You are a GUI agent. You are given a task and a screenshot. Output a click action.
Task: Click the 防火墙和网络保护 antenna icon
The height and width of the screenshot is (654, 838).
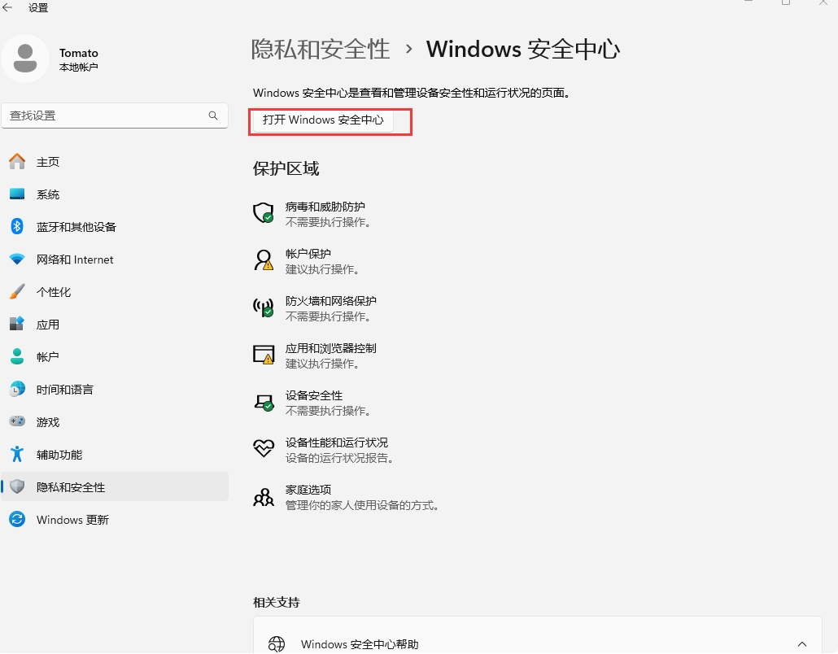pos(264,307)
